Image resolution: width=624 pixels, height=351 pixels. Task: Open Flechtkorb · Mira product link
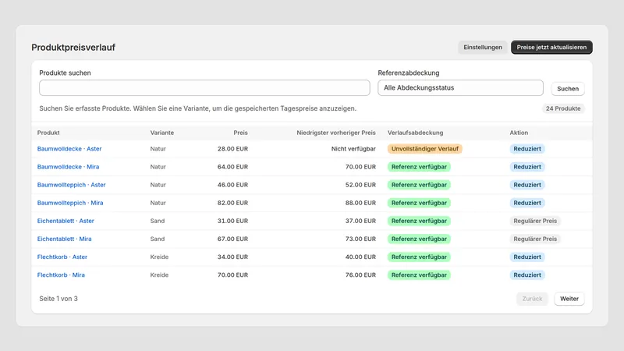pyautogui.click(x=61, y=275)
